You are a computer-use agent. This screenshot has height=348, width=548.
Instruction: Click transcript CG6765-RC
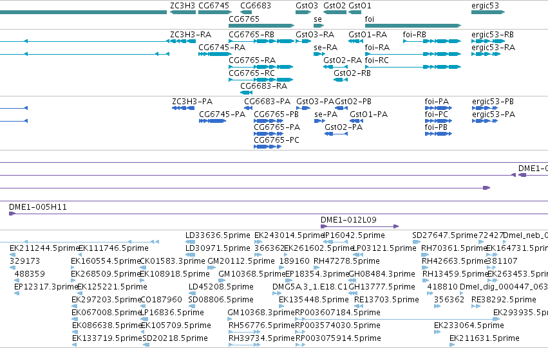coord(252,73)
